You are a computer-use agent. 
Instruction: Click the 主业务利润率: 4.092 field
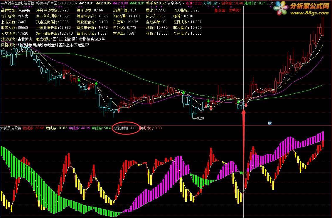point(52,16)
